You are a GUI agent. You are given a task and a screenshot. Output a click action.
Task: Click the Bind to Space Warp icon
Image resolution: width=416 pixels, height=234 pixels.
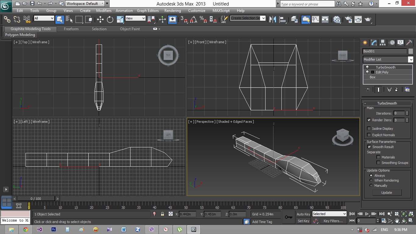tap(27, 19)
